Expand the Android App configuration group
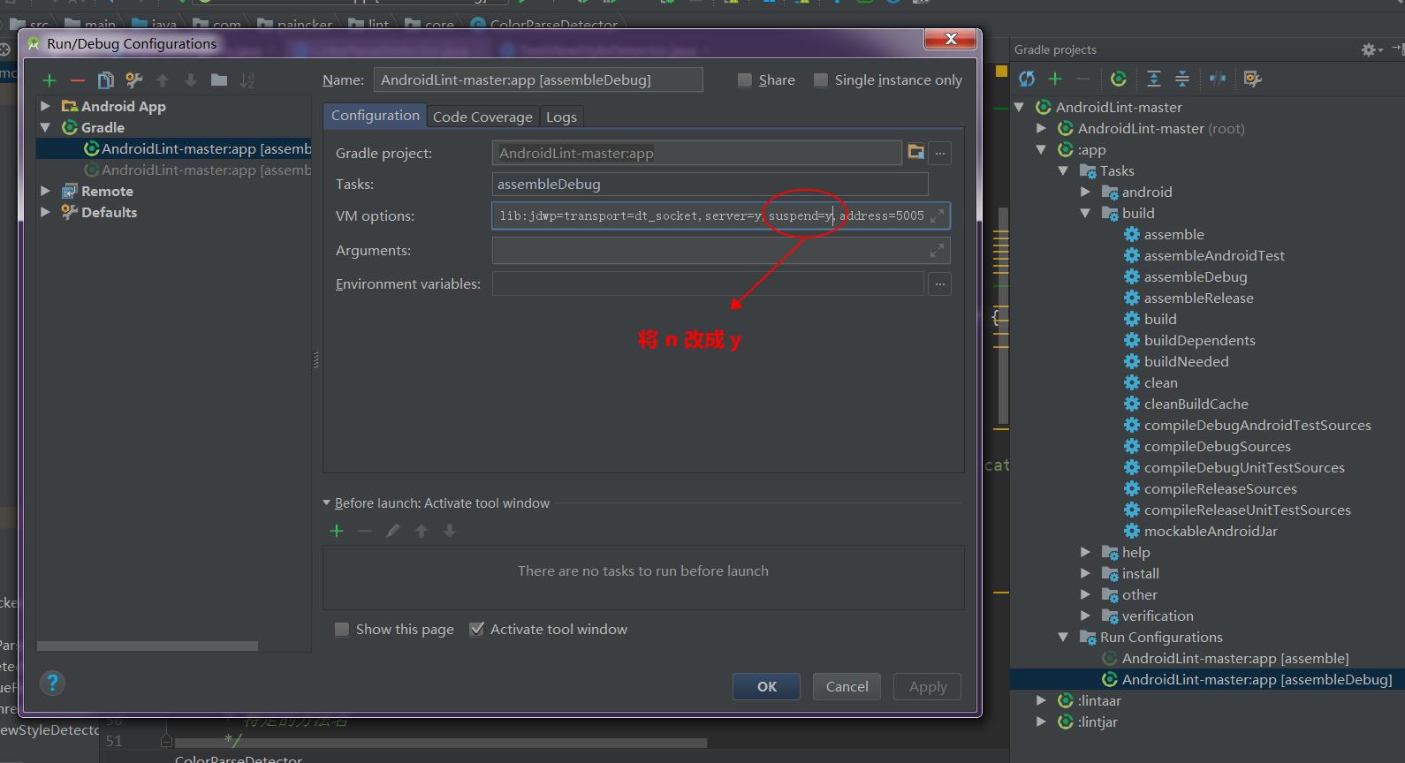This screenshot has height=763, width=1405. point(45,106)
